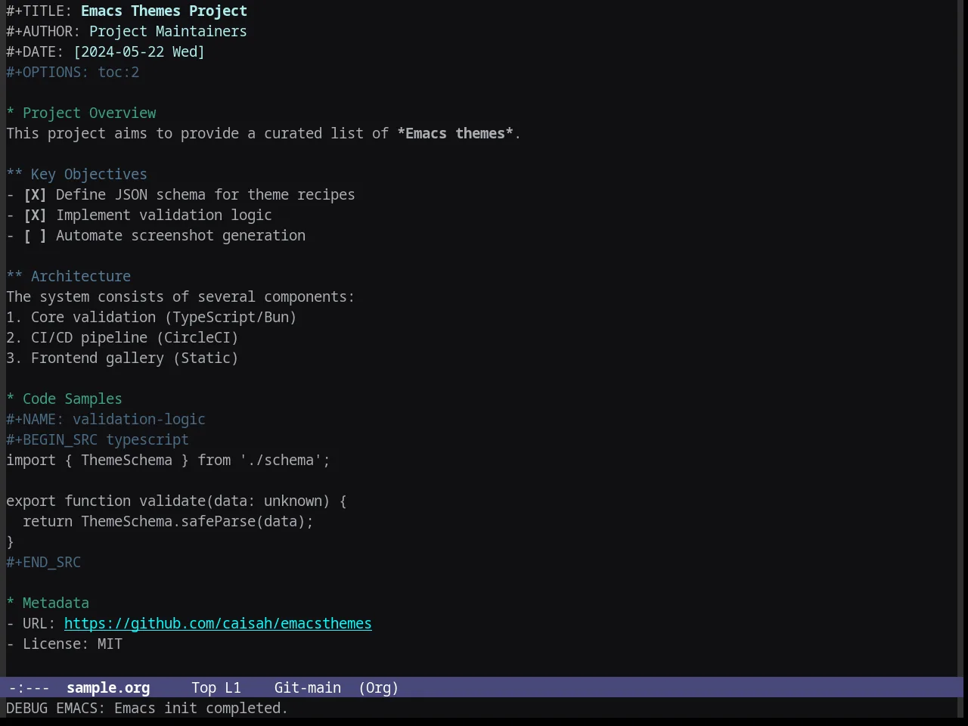Click the 'return ThemeSchema.safeParse(data);' line
Viewport: 968px width, 726px height.
coord(168,522)
